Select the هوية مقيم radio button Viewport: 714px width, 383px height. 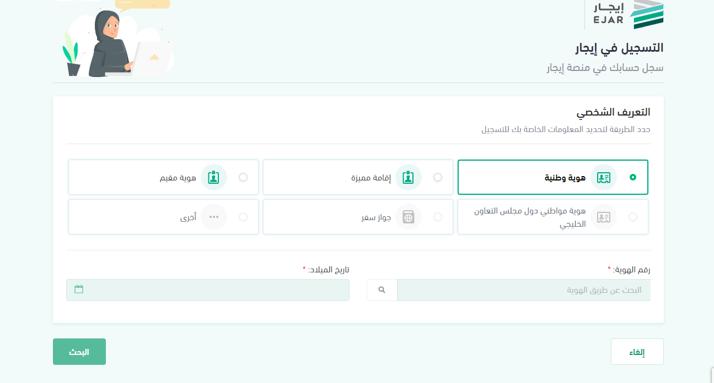pos(243,177)
